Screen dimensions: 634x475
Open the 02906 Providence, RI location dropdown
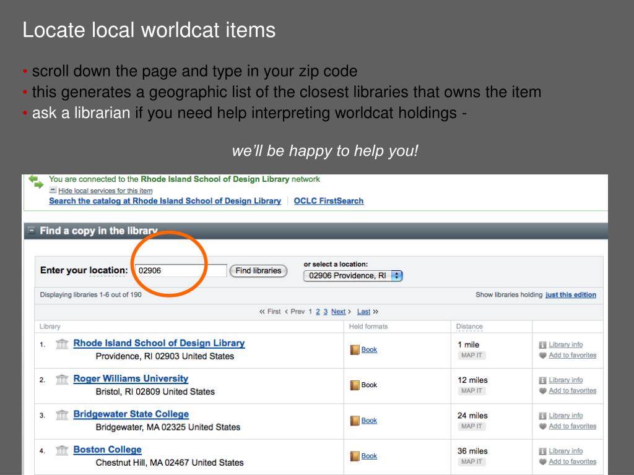352,275
